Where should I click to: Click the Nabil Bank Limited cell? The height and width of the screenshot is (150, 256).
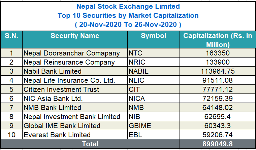pyautogui.click(x=53, y=71)
